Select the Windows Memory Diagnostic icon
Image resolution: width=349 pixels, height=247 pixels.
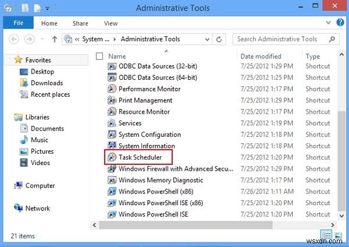(112, 180)
